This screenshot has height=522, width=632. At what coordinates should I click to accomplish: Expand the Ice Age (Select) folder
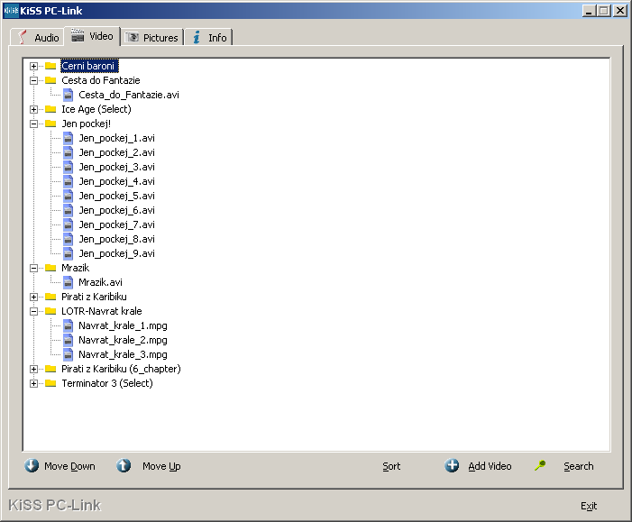(x=34, y=109)
